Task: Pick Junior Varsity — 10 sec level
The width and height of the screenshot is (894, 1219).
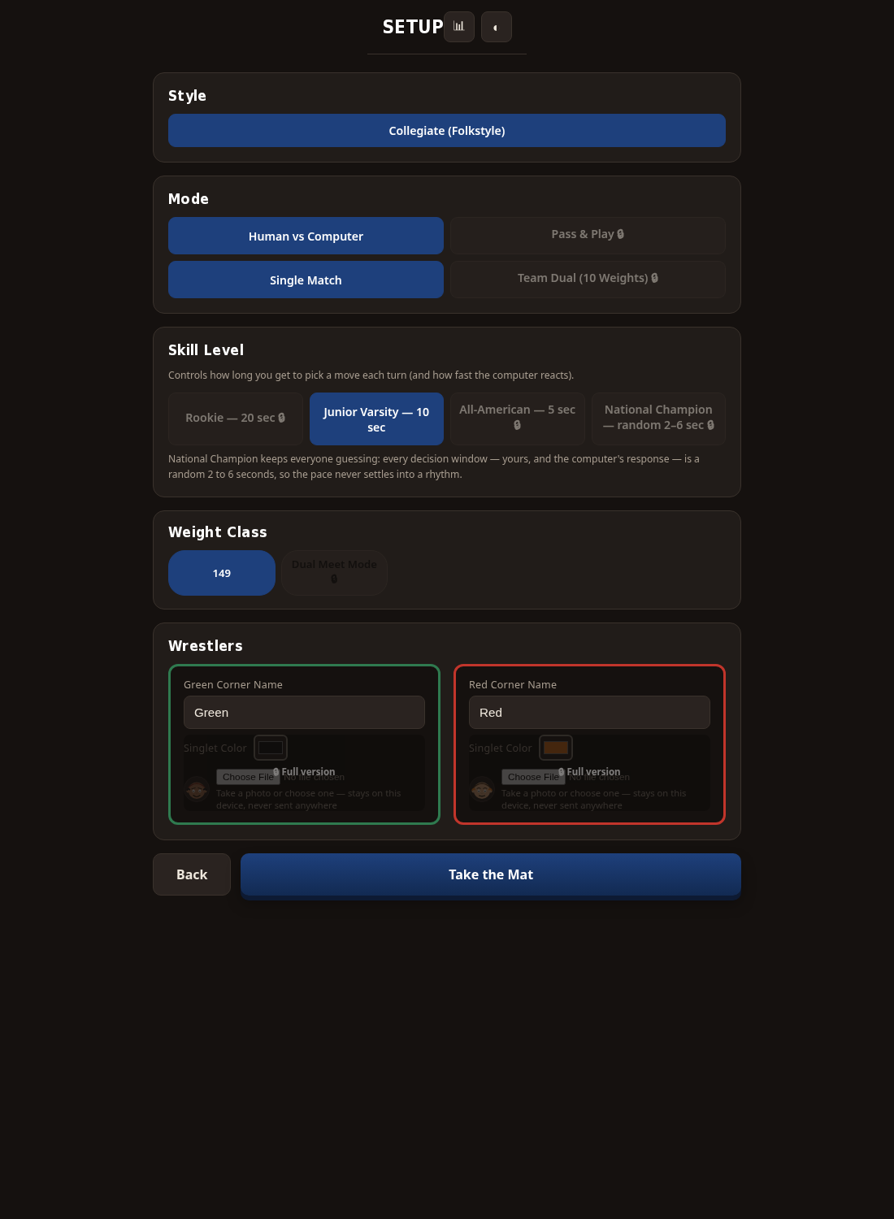Action: [376, 419]
